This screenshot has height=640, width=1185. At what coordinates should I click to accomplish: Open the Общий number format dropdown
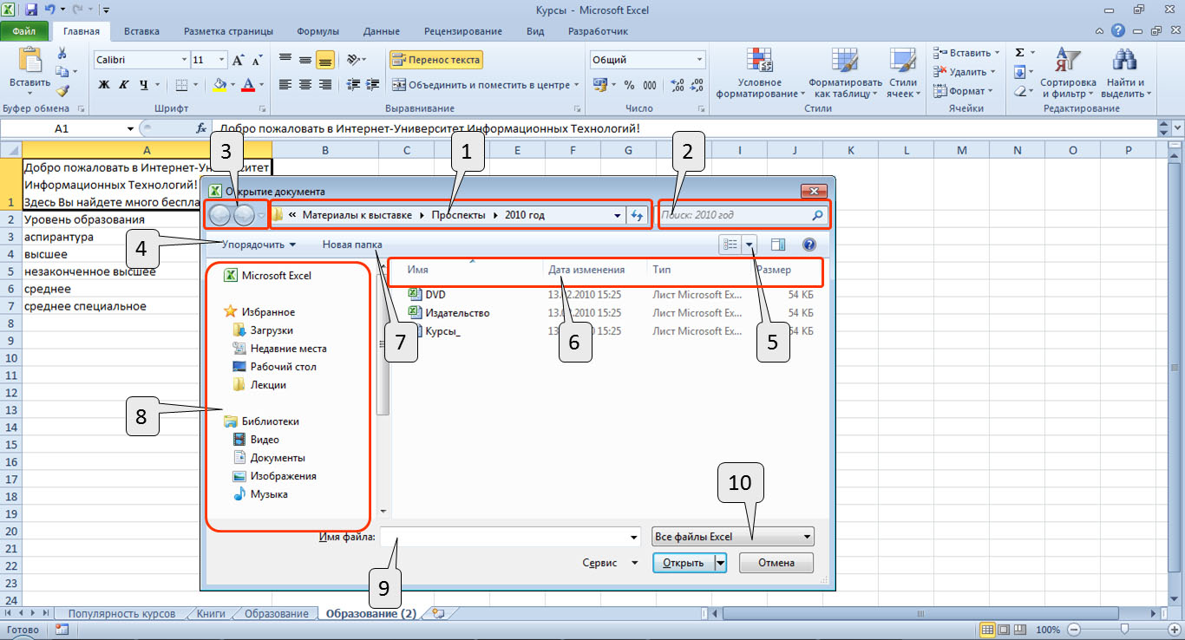tap(699, 61)
